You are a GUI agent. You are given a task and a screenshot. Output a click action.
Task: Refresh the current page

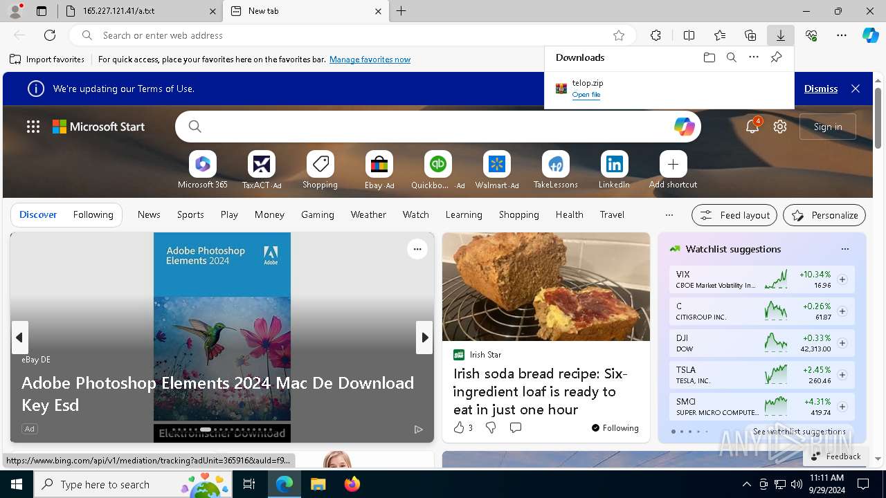[50, 35]
